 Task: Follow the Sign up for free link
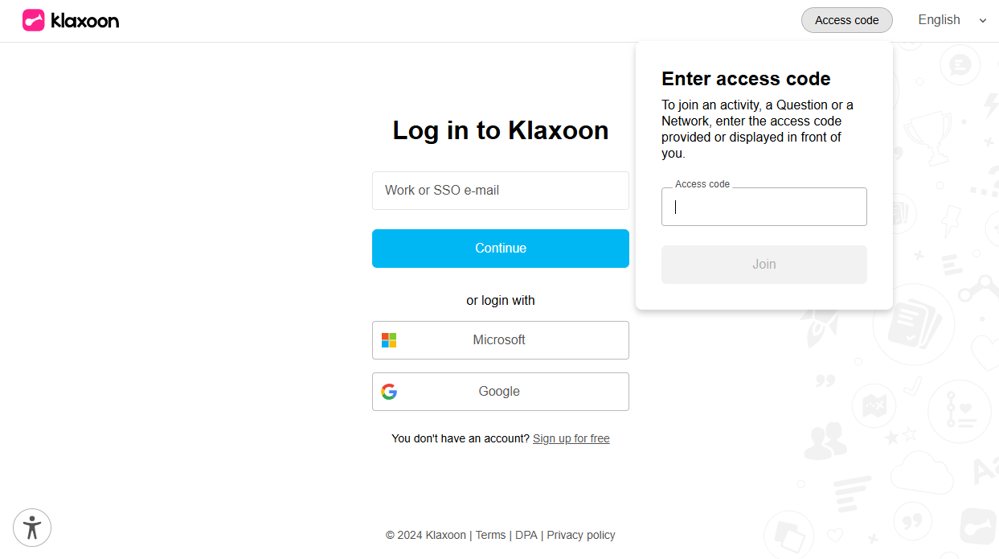(571, 438)
